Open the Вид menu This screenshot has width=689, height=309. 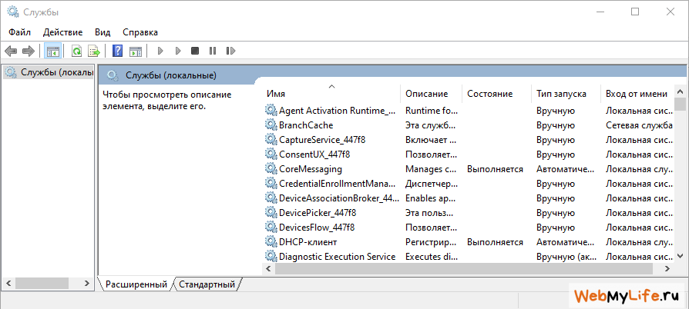pyautogui.click(x=103, y=32)
